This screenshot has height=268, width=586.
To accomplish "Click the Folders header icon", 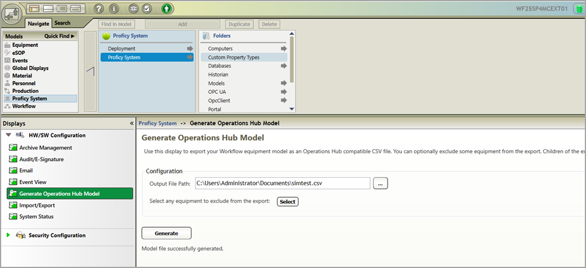I will [205, 36].
